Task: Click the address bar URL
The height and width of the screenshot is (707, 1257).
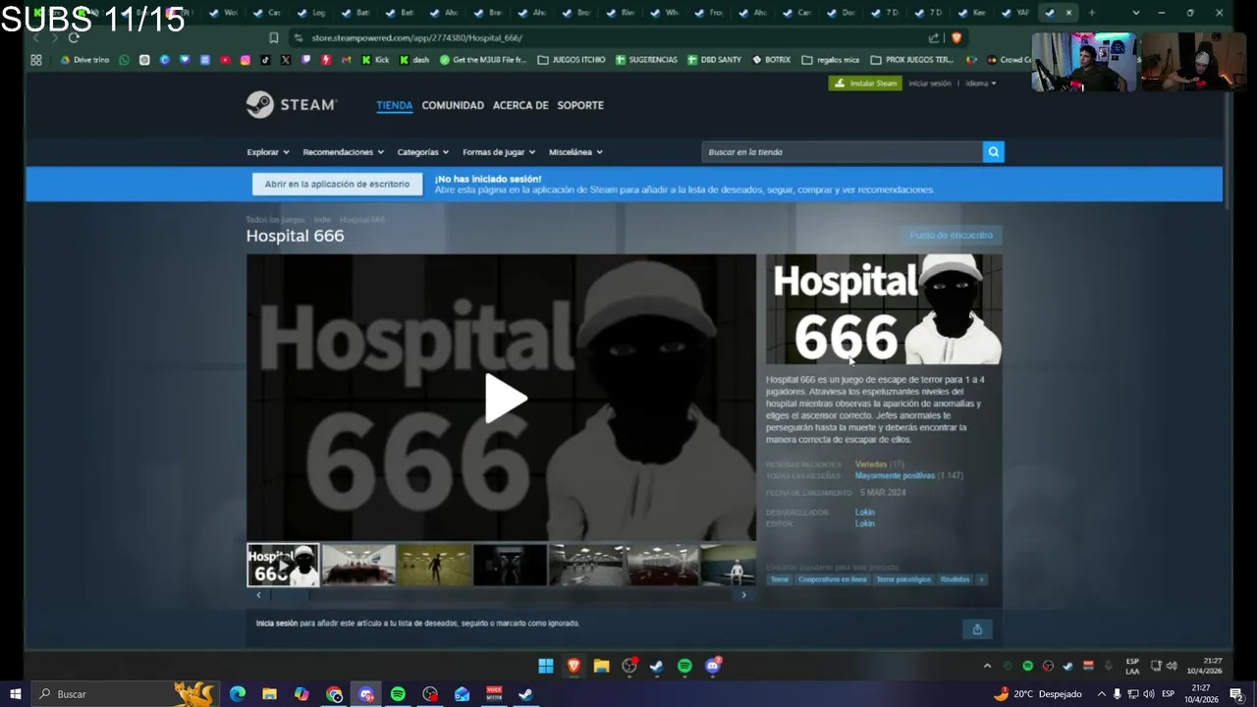Action: [416, 37]
